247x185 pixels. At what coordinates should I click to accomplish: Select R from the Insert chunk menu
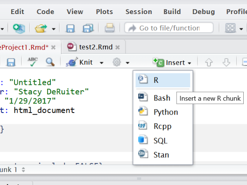pyautogui.click(x=163, y=80)
